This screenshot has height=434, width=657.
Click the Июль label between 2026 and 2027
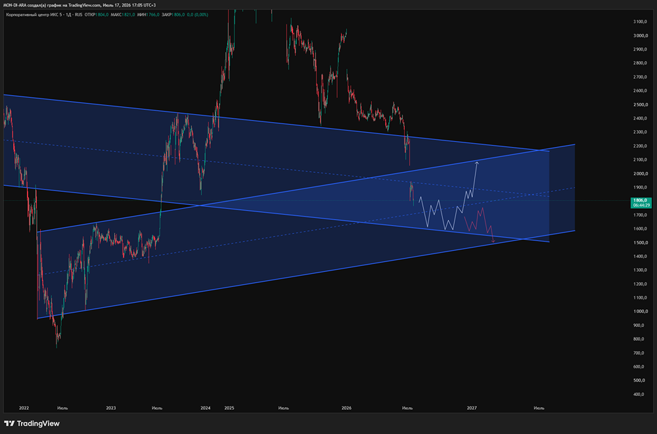tap(407, 408)
